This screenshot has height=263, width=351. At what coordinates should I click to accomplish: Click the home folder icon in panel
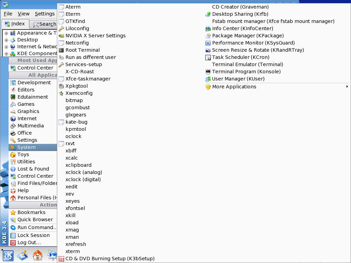[37, 255]
